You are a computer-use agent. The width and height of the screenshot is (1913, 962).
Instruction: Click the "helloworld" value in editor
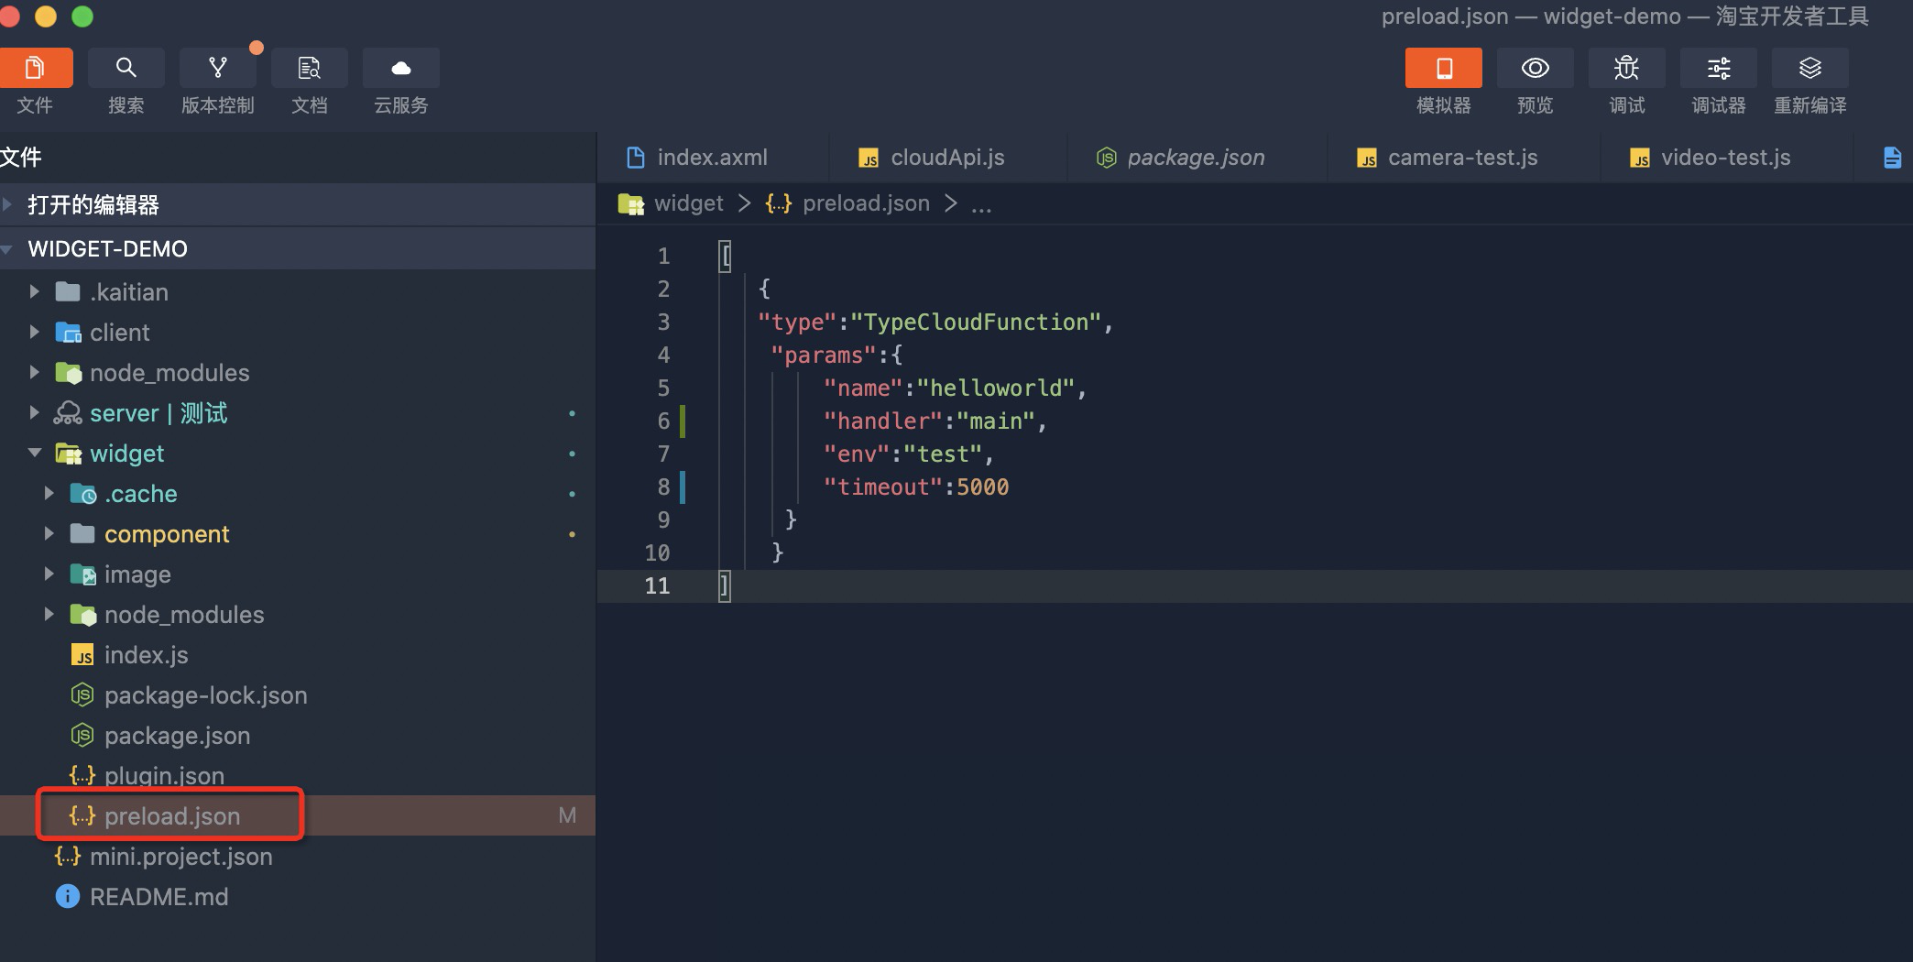(995, 388)
